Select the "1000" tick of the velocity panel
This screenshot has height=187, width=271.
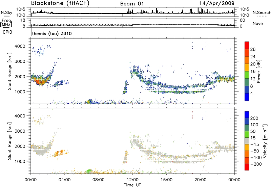tap(20, 161)
